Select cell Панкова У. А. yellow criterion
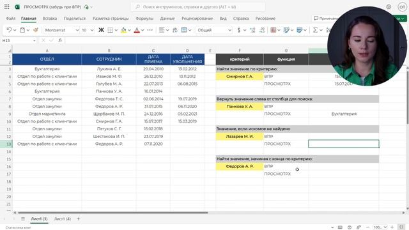The height and width of the screenshot is (230, 409). [240, 107]
